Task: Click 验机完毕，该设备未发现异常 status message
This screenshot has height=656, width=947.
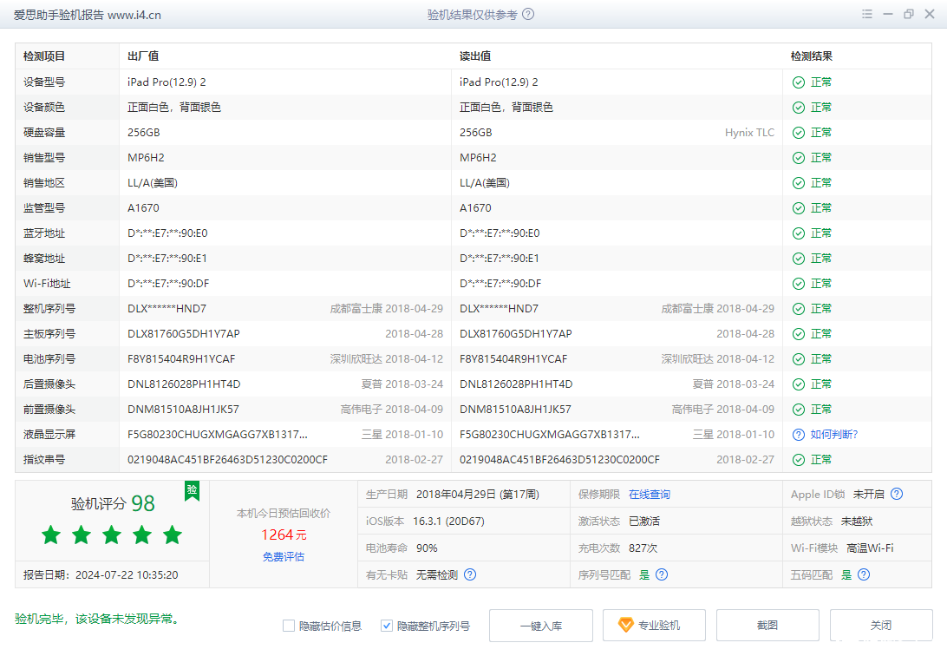Action: [96, 619]
